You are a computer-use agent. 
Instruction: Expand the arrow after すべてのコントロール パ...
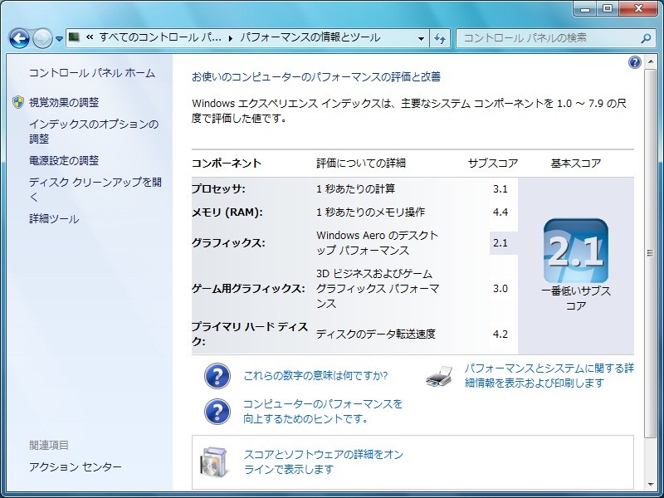tap(231, 38)
